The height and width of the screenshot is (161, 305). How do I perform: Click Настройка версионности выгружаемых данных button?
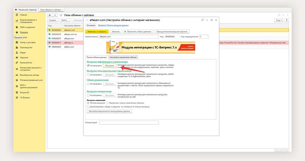coord(109,111)
